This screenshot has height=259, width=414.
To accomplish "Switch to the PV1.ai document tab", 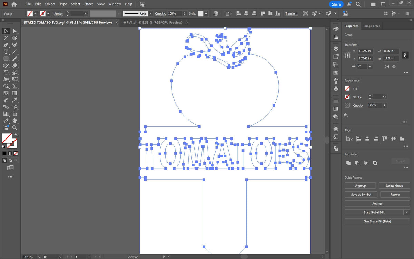I will click(x=152, y=22).
